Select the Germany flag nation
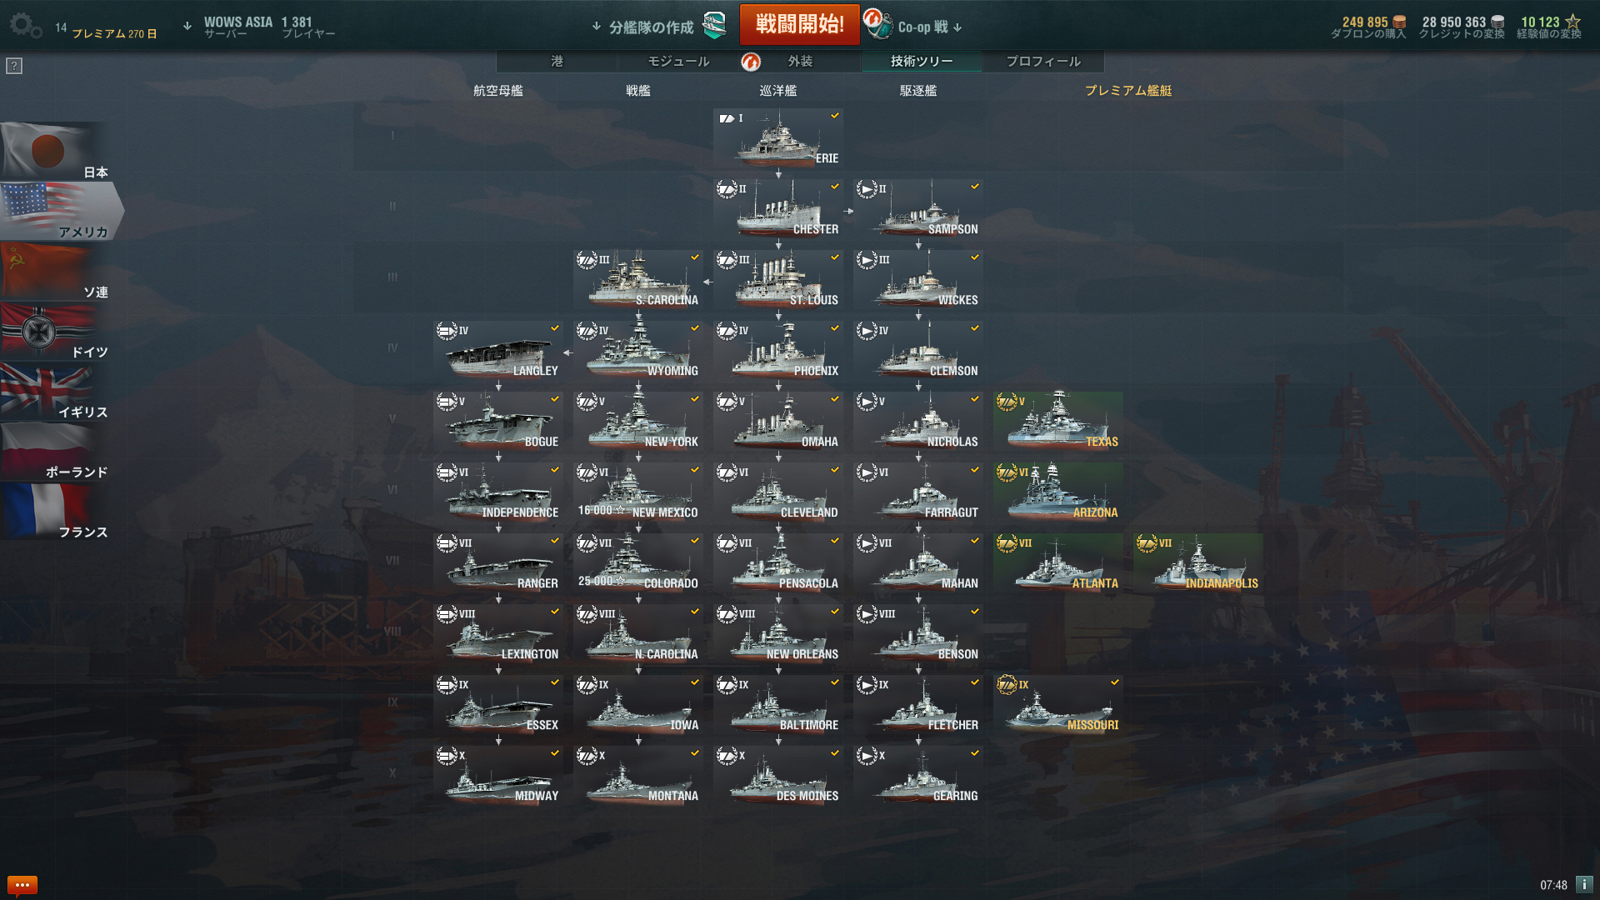Image resolution: width=1600 pixels, height=900 pixels. [56, 332]
